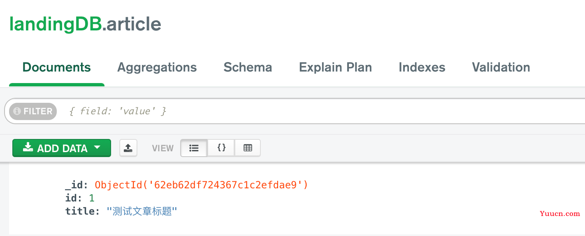Click the info icon in FILTER badge

point(17,111)
